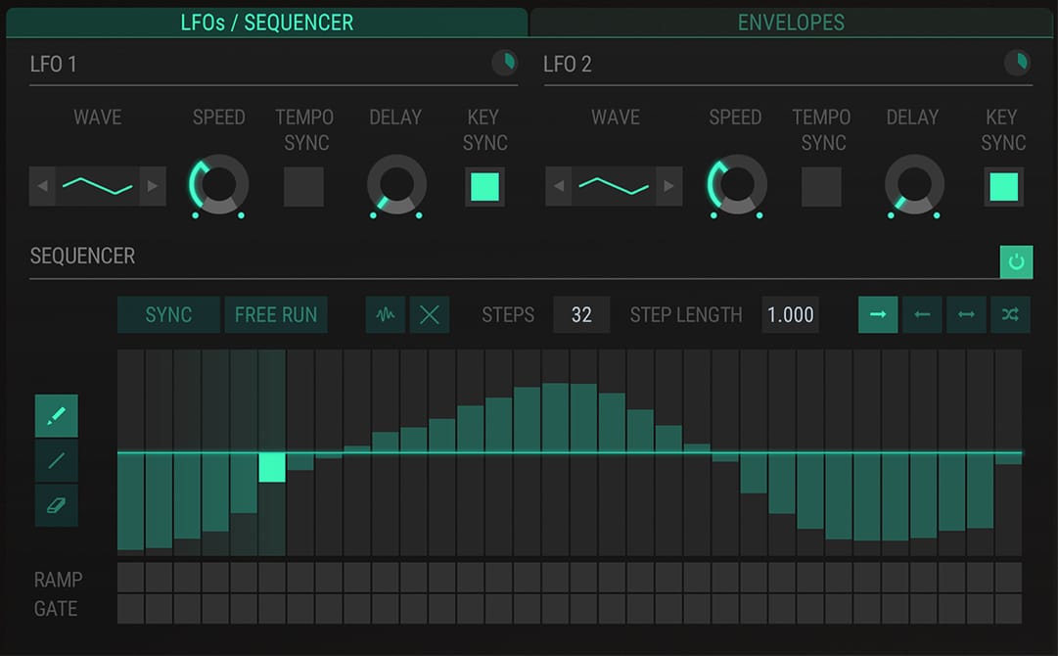Toggle the last Gate cell
The width and height of the screenshot is (1058, 656).
(1008, 609)
